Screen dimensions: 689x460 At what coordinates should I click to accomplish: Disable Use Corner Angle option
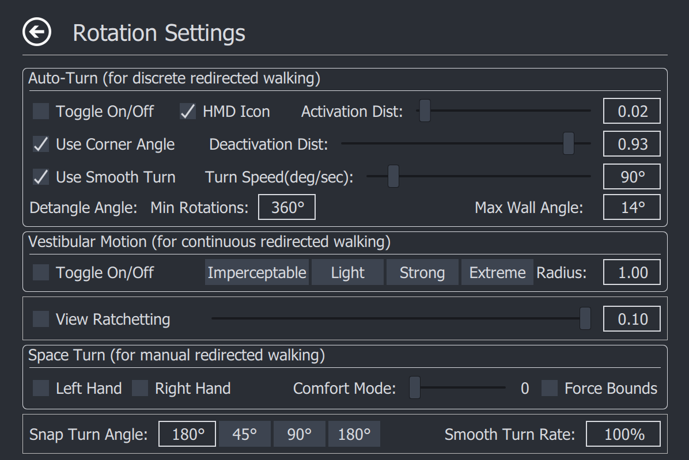click(x=41, y=145)
